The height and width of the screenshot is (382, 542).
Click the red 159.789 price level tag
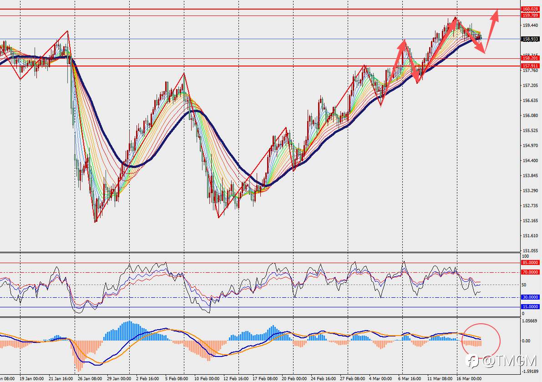coord(530,15)
